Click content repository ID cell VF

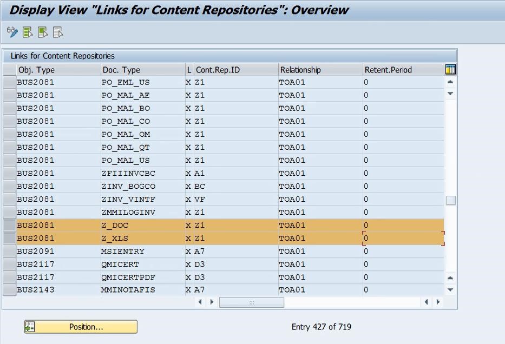pos(236,200)
